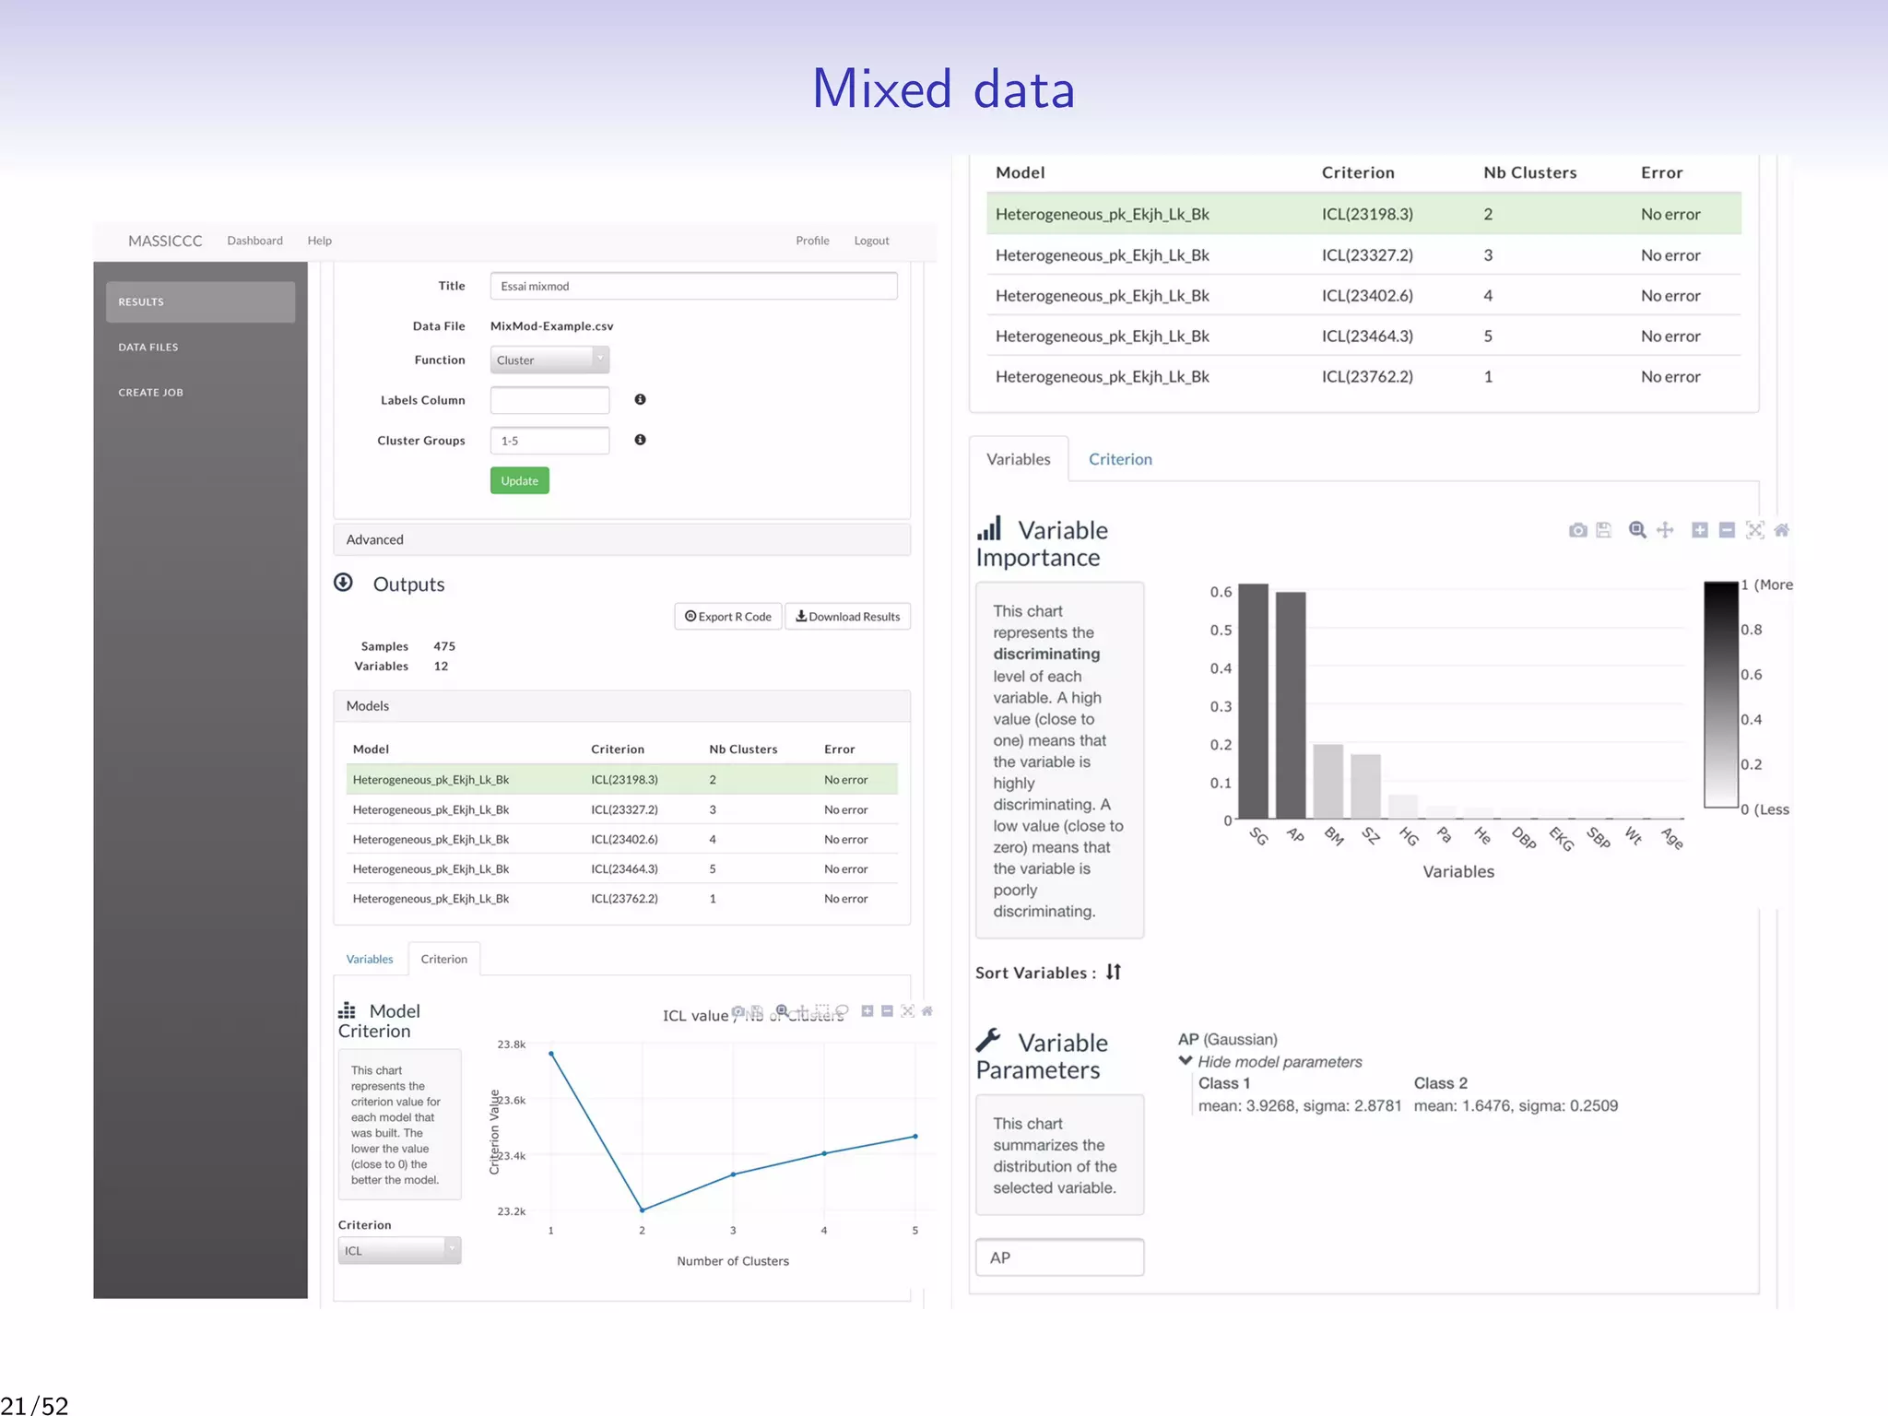Viewport: 1888px width, 1416px height.
Task: Select the lasso tool above the ICL line chart
Action: pos(842,1009)
